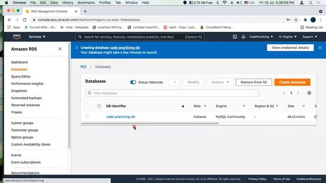The width and height of the screenshot is (326, 183).
Task: Click the Create database button
Action: click(292, 82)
